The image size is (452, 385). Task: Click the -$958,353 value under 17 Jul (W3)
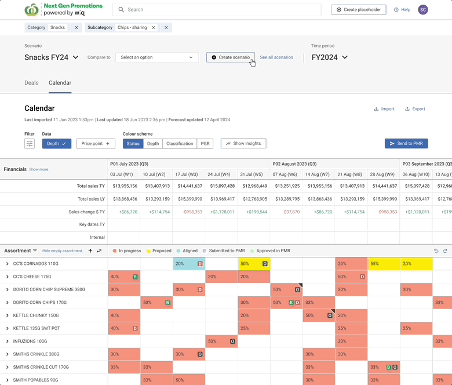coord(192,212)
